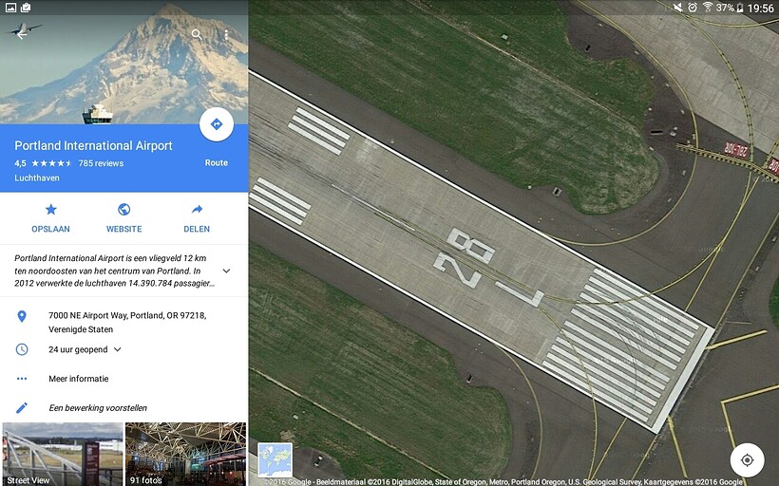Open Website globe icon
The height and width of the screenshot is (486, 779).
click(123, 218)
